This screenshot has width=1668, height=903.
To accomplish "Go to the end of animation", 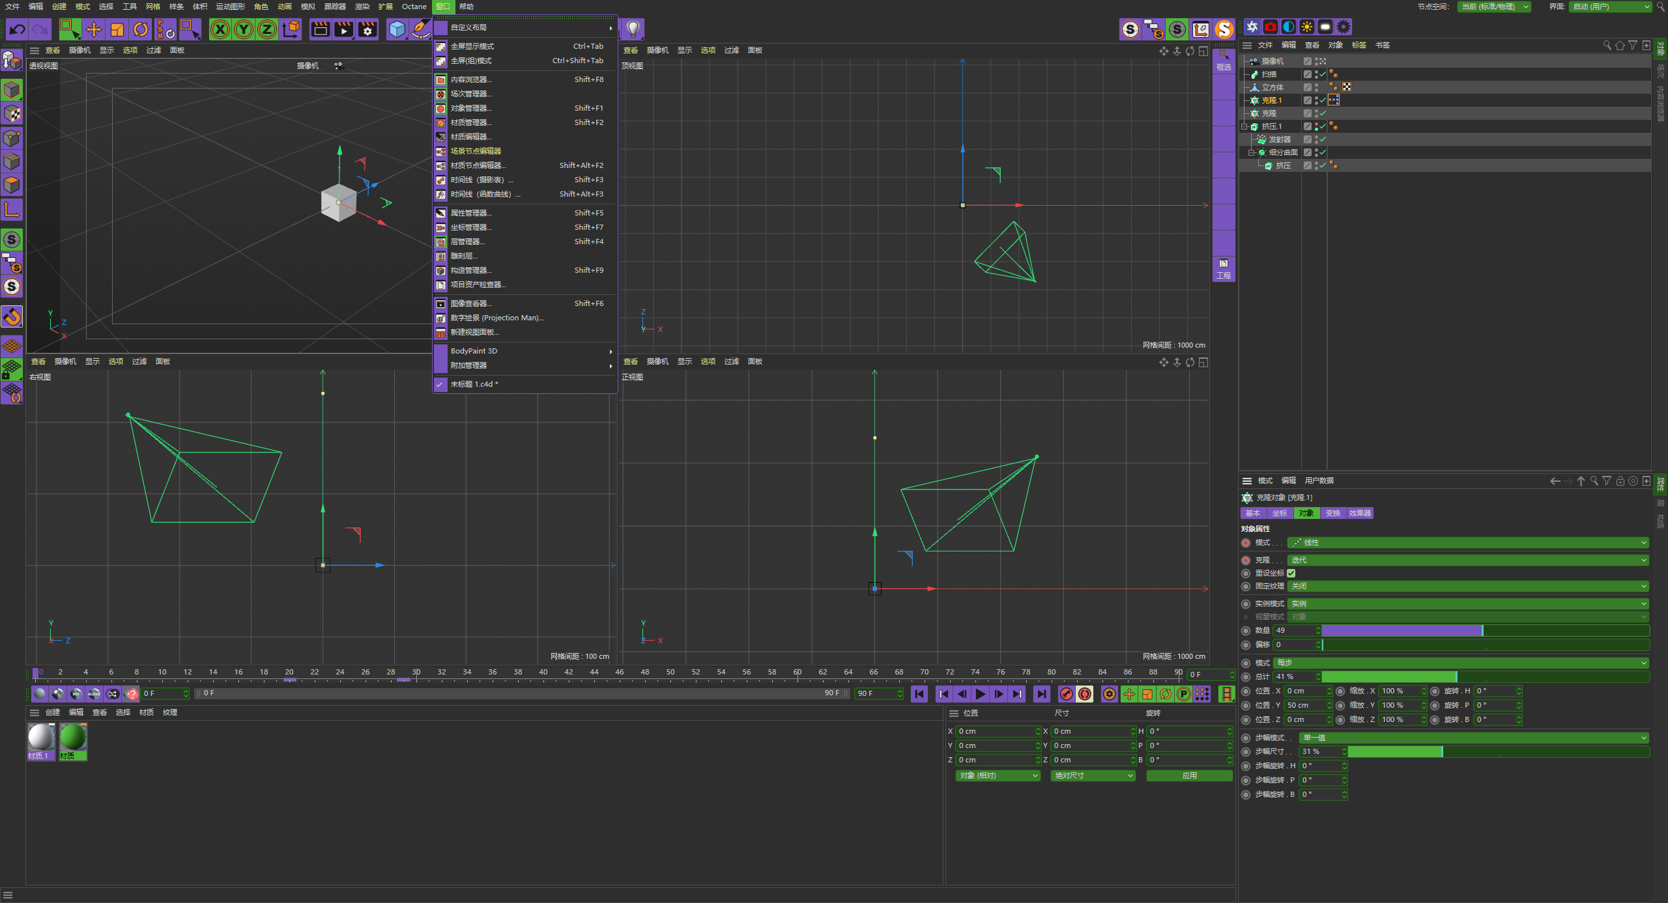I will (1041, 694).
